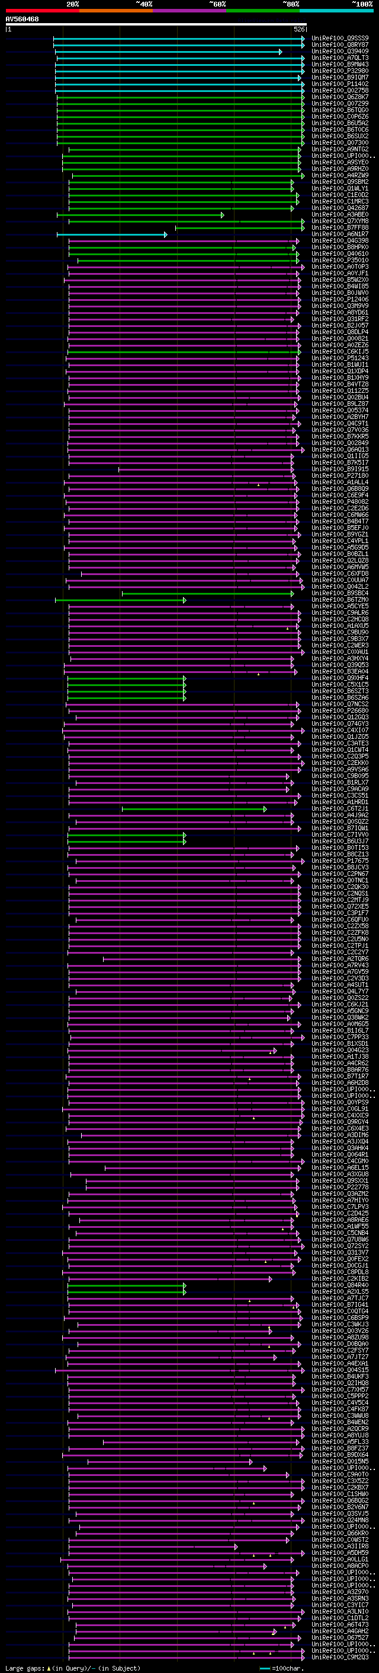Click the label UniRef100_A9NTG2
The width and height of the screenshot is (379, 1673).
(340, 150)
